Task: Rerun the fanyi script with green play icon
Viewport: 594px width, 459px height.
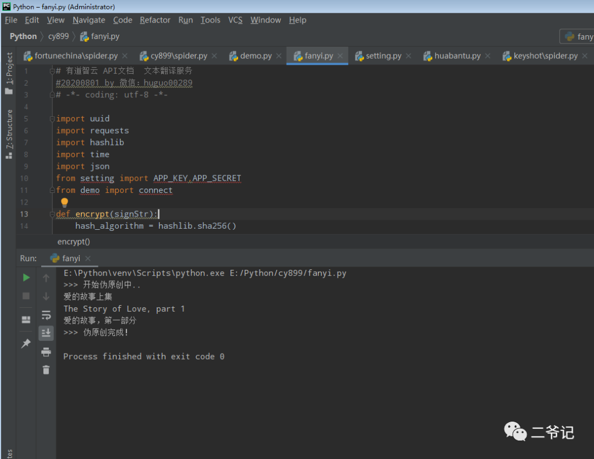Action: point(26,278)
